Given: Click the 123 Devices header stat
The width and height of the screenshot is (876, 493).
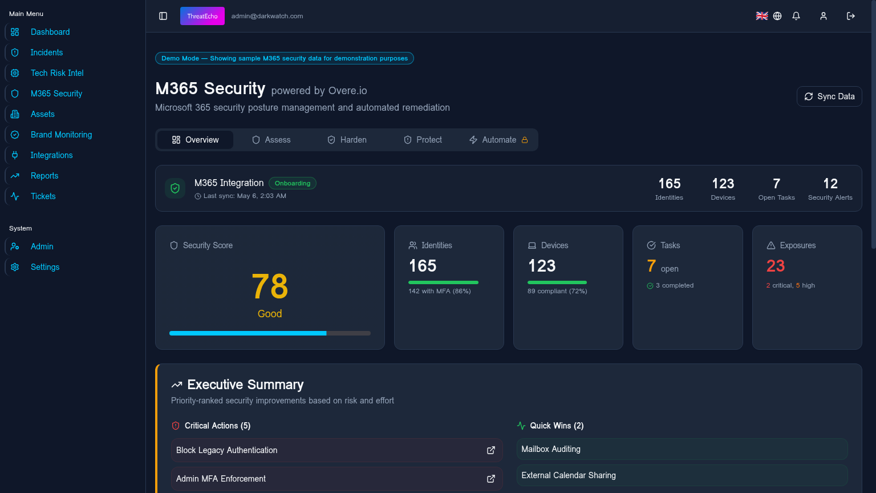Looking at the screenshot, I should pos(723,189).
